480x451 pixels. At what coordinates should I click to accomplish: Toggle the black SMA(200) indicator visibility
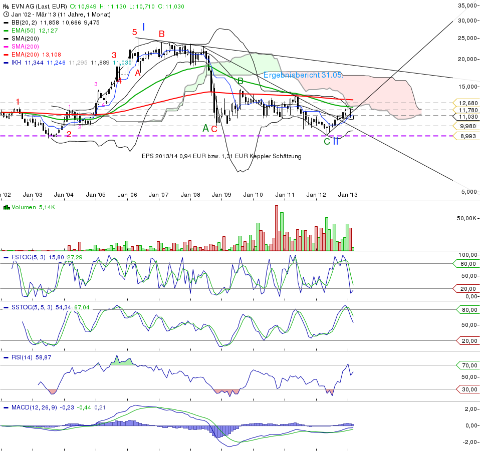[x=6, y=38]
